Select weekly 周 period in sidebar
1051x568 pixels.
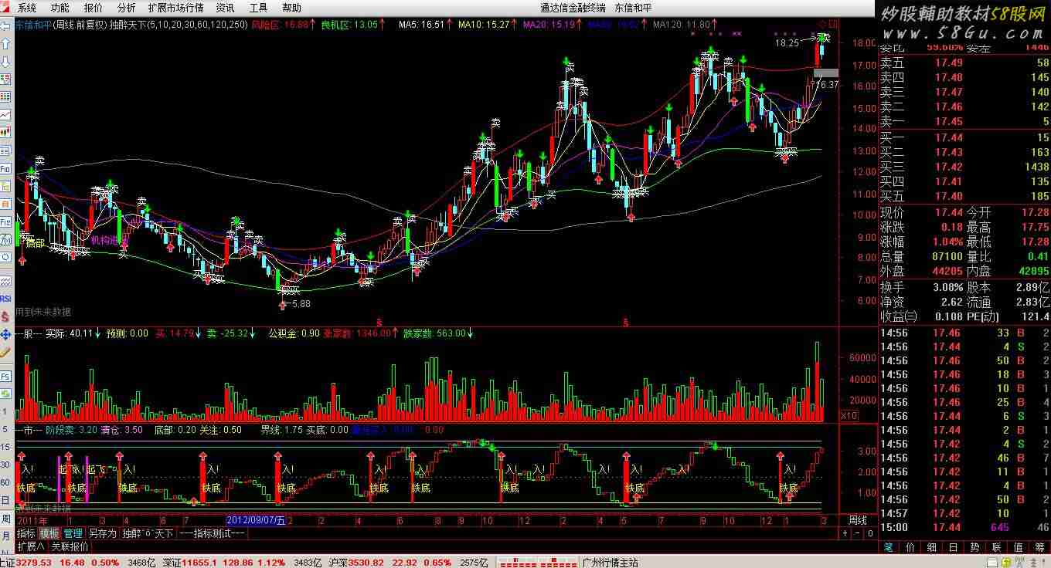[x=5, y=518]
